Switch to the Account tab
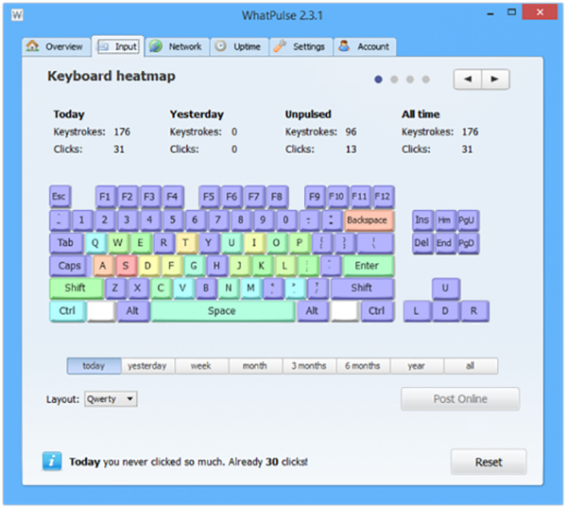This screenshot has height=508, width=567. coord(365,46)
